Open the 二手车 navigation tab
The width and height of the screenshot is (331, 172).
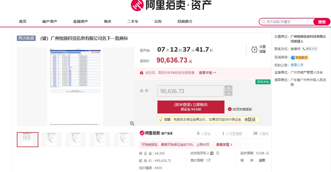click(x=133, y=21)
